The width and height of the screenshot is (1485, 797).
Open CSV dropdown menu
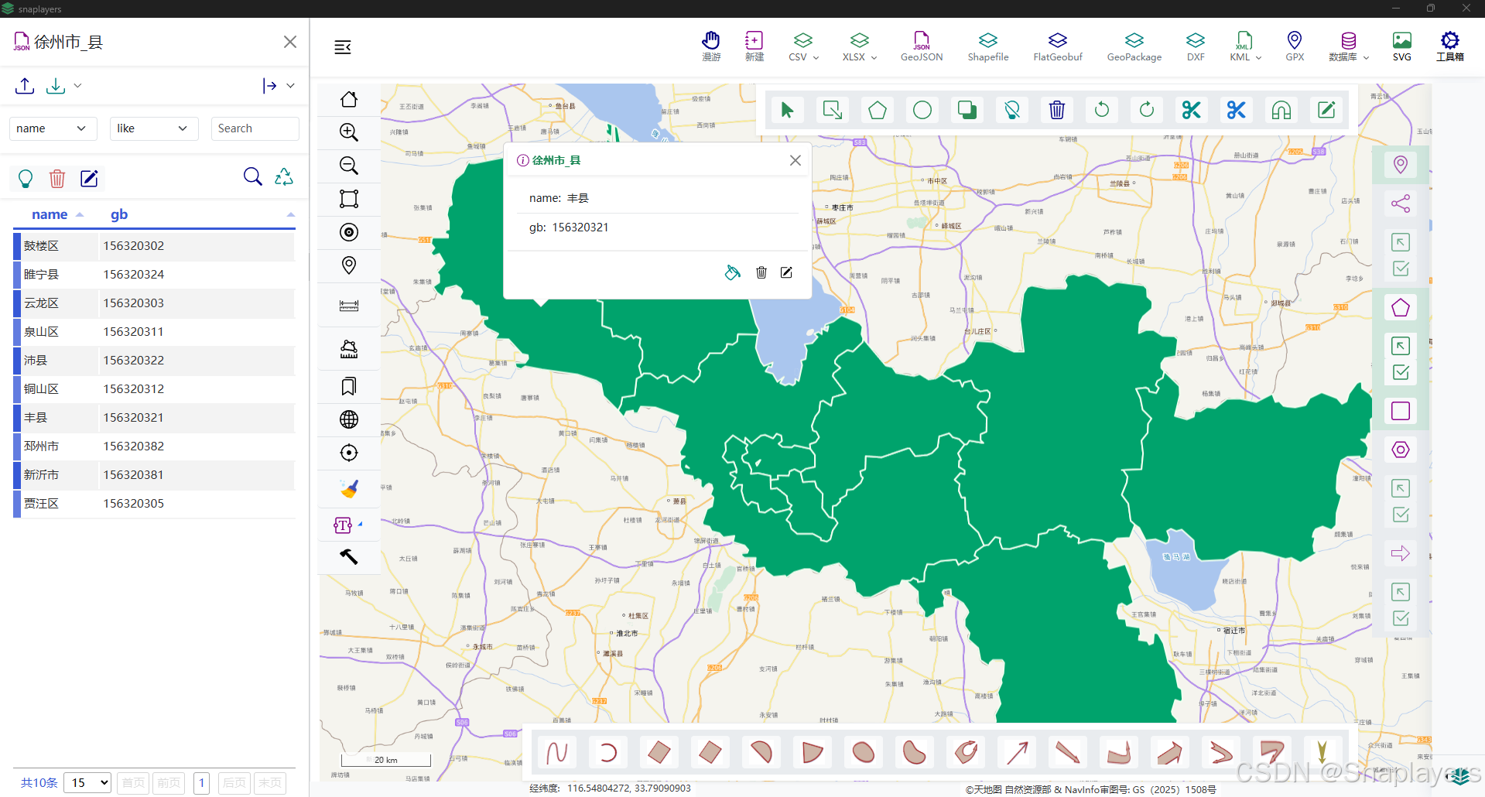(803, 46)
